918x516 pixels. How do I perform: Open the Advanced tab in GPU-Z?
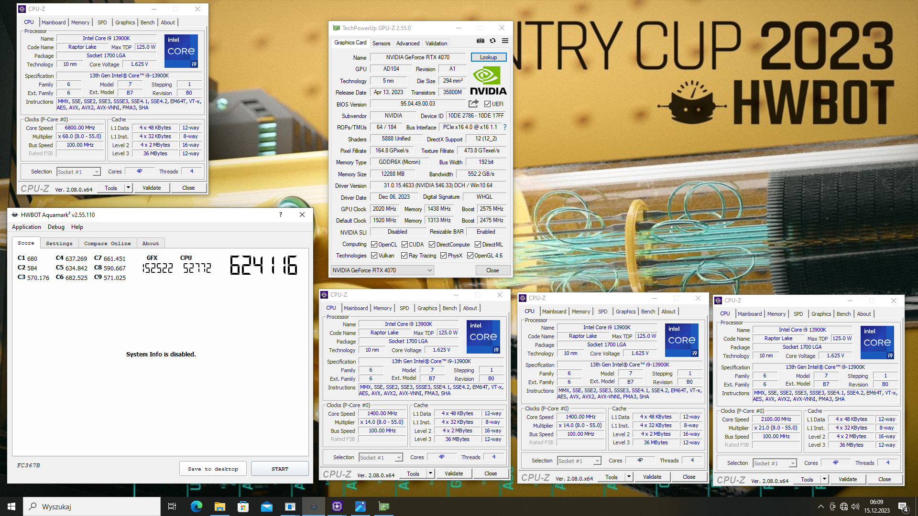[408, 43]
